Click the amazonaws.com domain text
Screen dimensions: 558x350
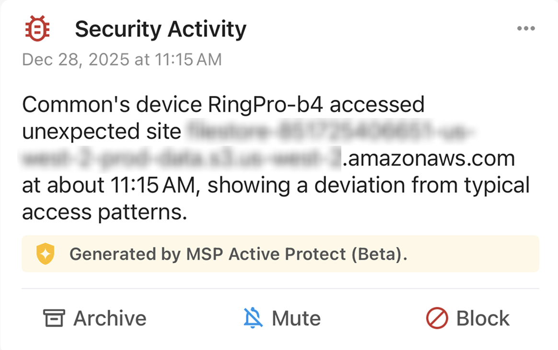[x=429, y=158]
